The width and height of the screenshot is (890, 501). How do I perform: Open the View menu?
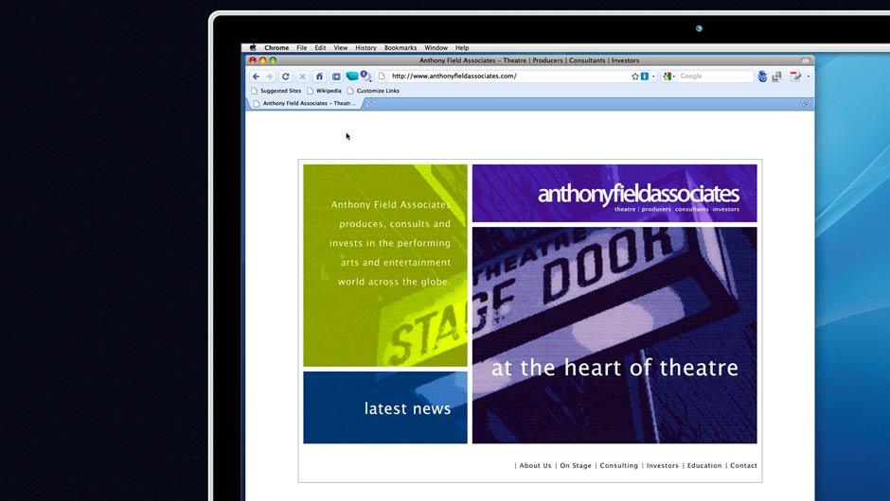point(341,48)
